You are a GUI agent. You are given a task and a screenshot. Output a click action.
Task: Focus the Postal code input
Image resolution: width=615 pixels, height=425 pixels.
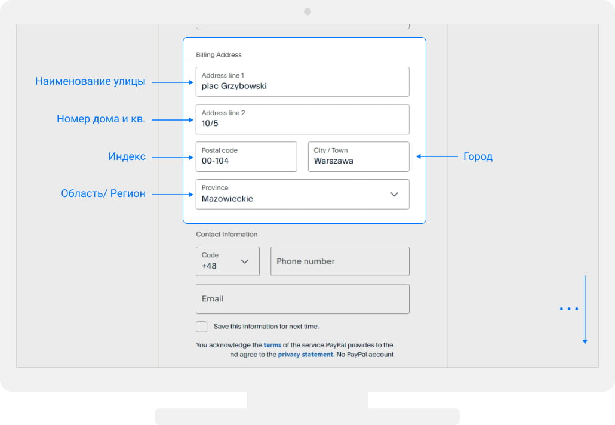pos(246,157)
